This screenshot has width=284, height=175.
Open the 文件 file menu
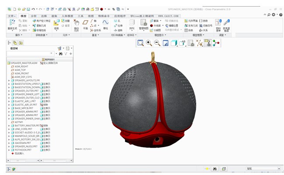click(12, 16)
